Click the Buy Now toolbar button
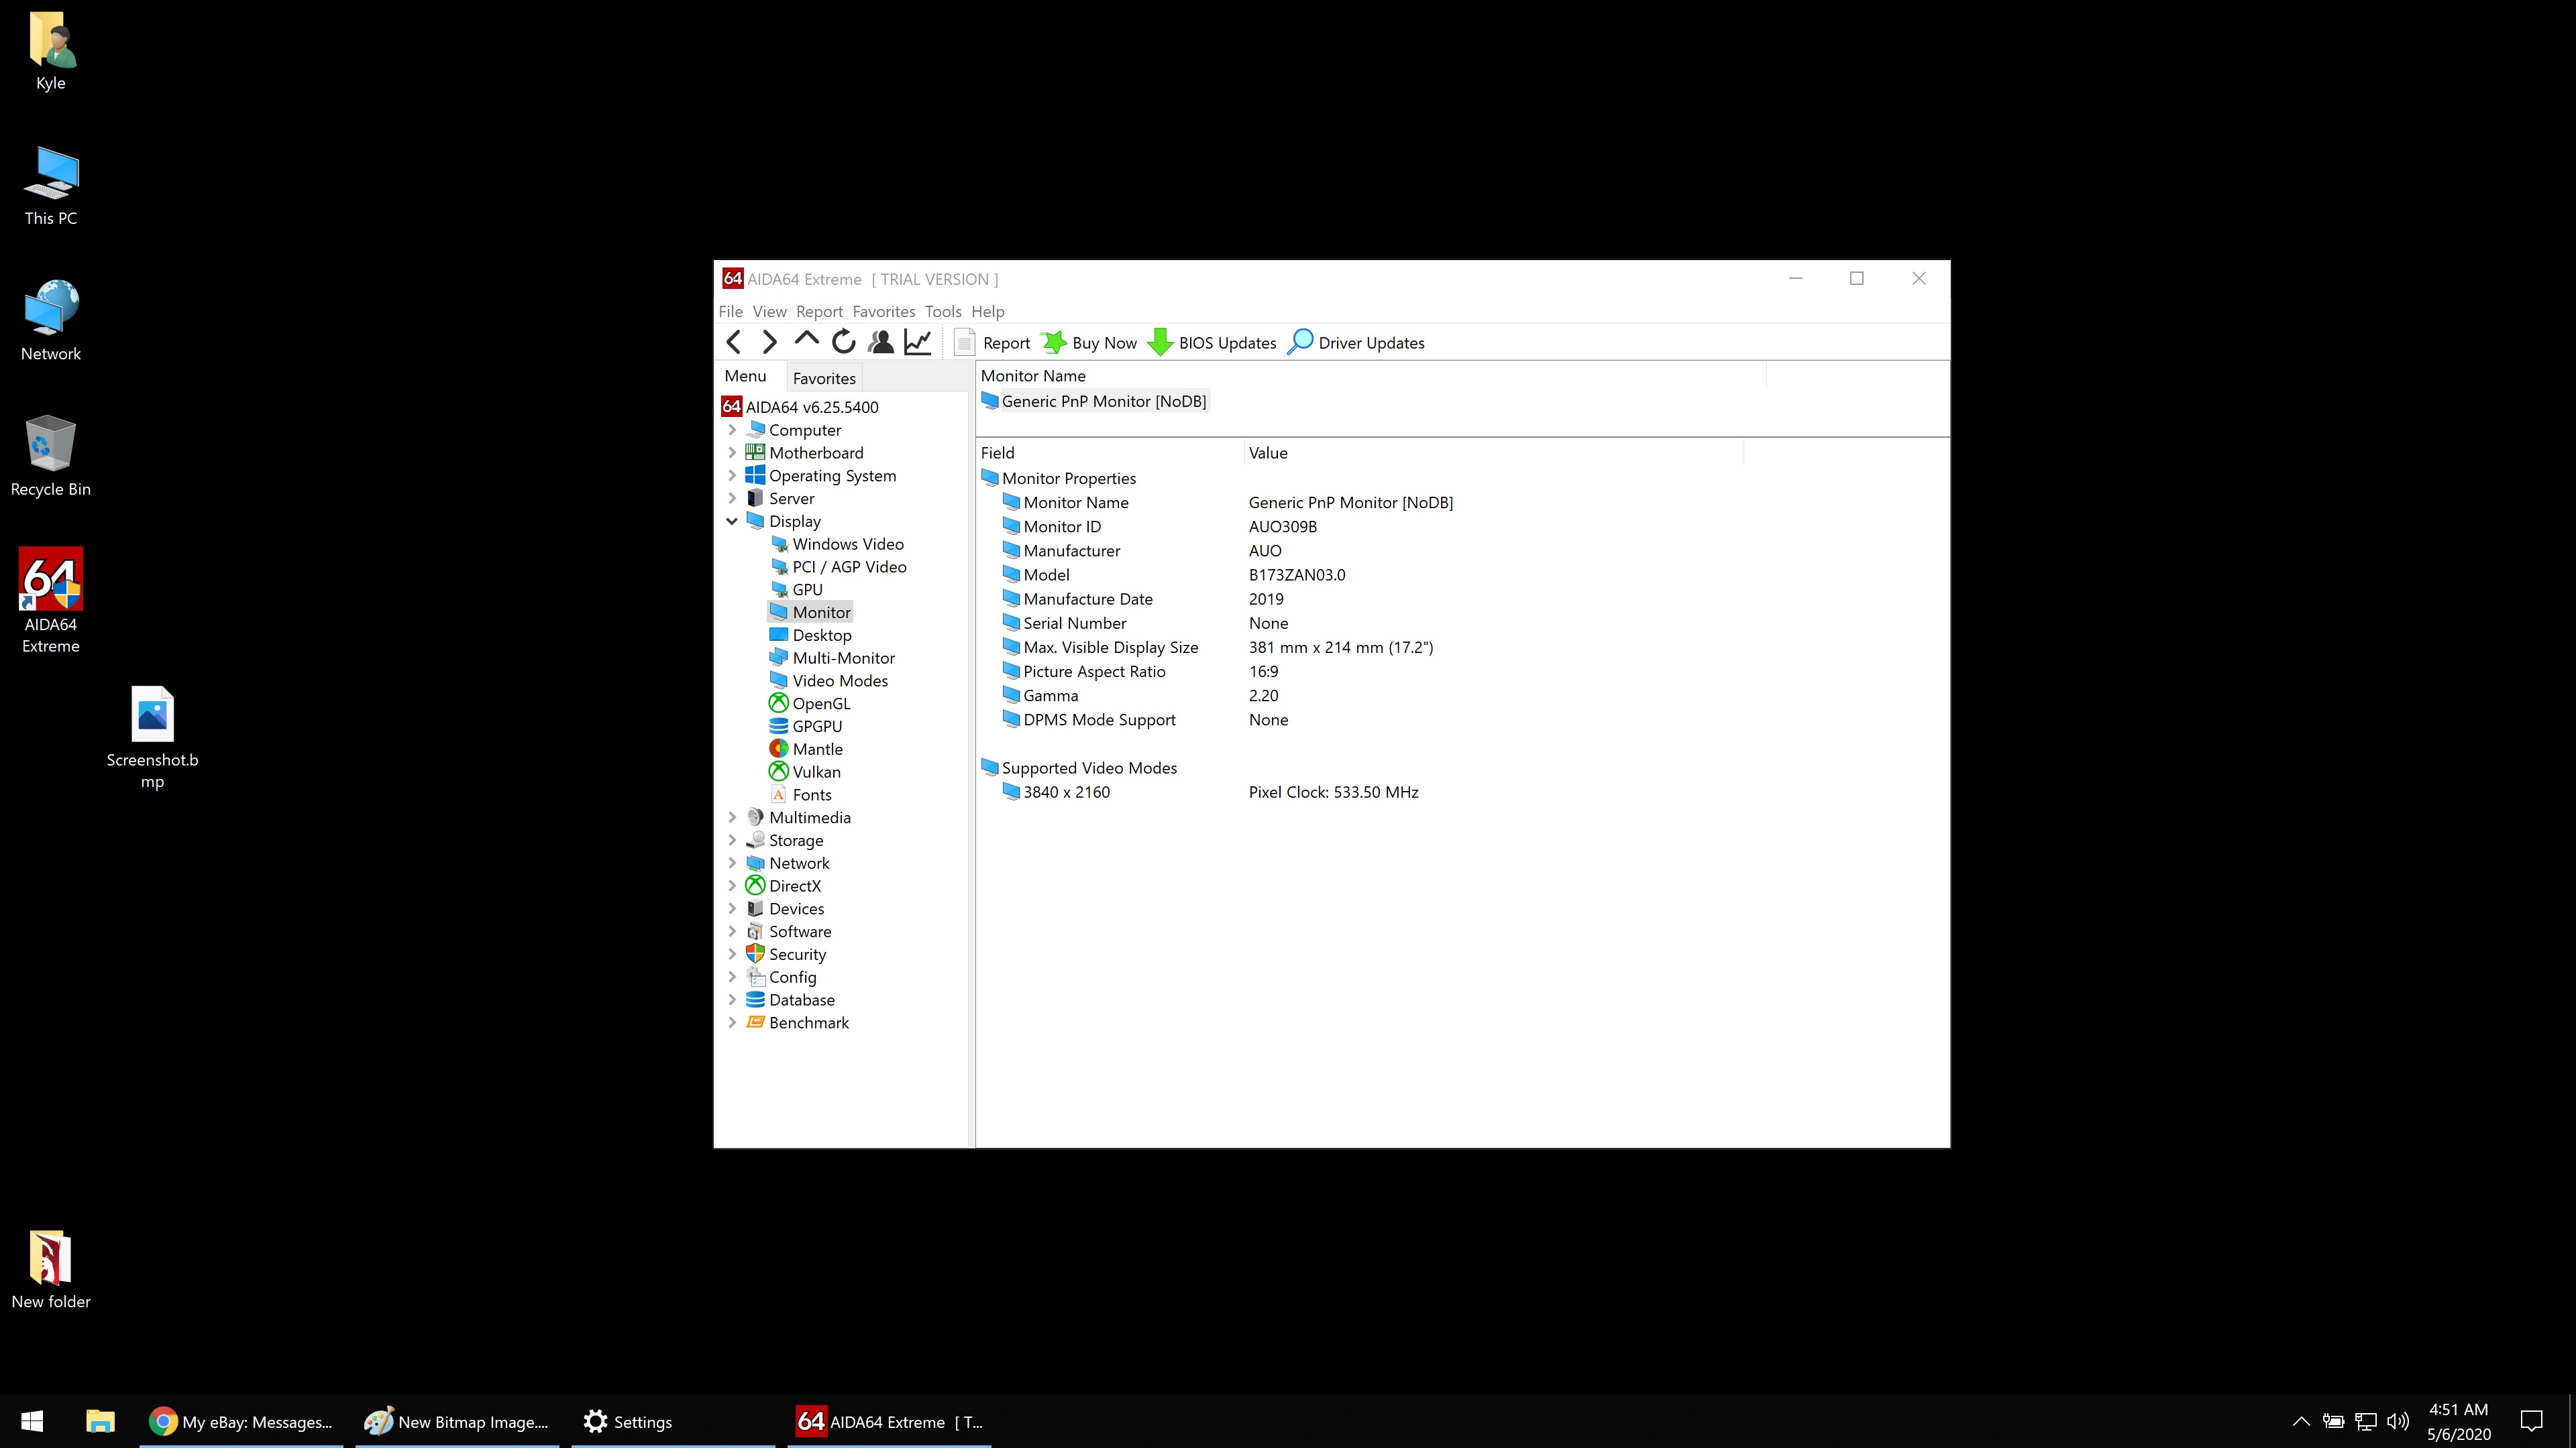Screen dimensions: 2576x1448 coord(1089,343)
